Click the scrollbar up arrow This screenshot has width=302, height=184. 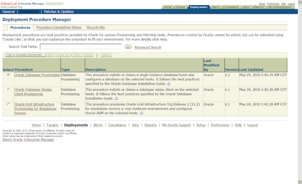(300, 2)
